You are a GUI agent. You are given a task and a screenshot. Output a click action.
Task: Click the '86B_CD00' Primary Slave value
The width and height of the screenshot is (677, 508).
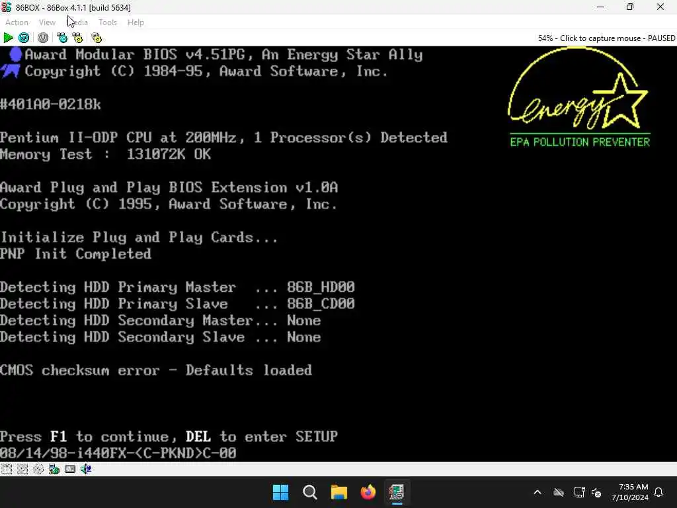click(321, 304)
